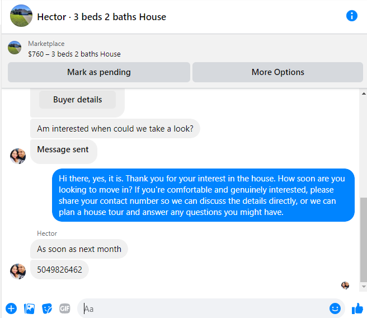The image size is (367, 318).
Task: View Buyer details
Action: [77, 100]
